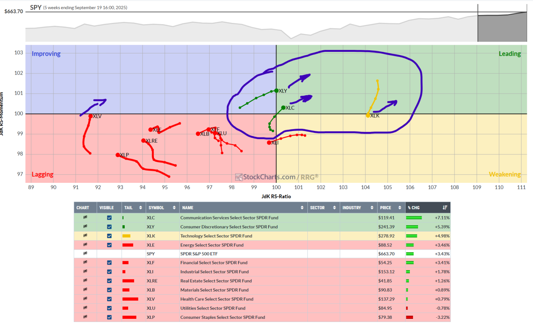The image size is (533, 327).
Task: Click the dark selected range in SPY timeline
Action: pyautogui.click(x=502, y=28)
